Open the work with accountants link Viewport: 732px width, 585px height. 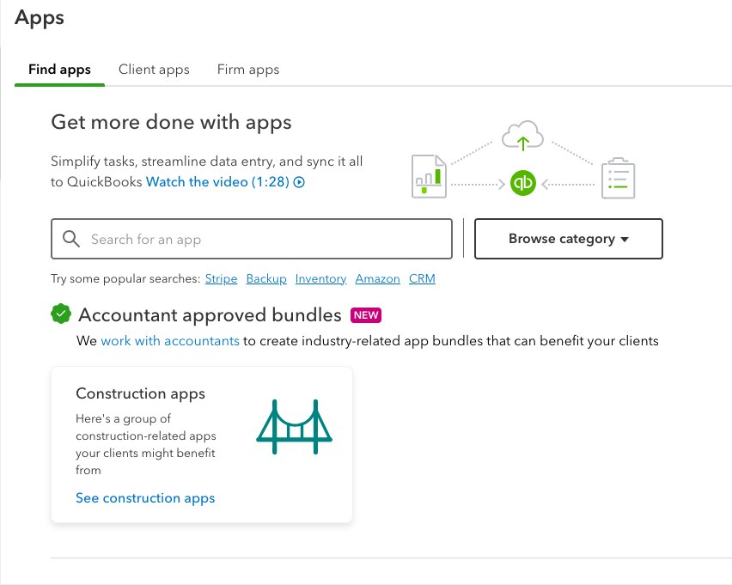[x=170, y=341]
